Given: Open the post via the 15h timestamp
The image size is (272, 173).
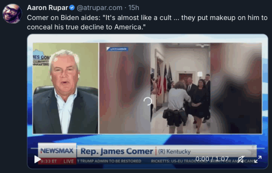Looking at the screenshot, I should pyautogui.click(x=134, y=8).
